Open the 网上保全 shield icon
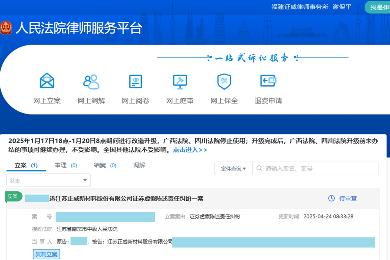This screenshot has height=260, width=390. point(224,81)
